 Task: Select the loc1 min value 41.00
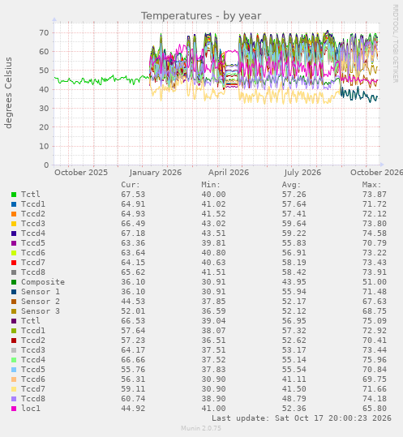pyautogui.click(x=213, y=409)
